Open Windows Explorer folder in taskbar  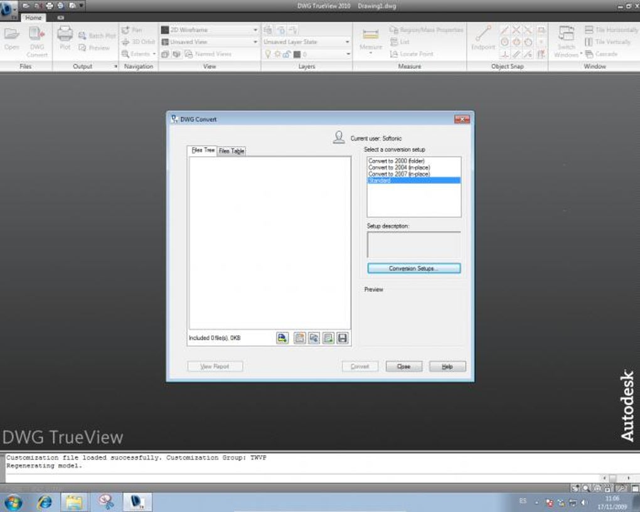(74, 502)
